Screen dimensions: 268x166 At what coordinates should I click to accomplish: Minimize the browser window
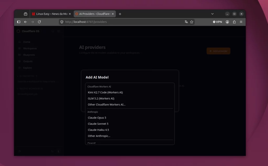[x=227, y=14]
